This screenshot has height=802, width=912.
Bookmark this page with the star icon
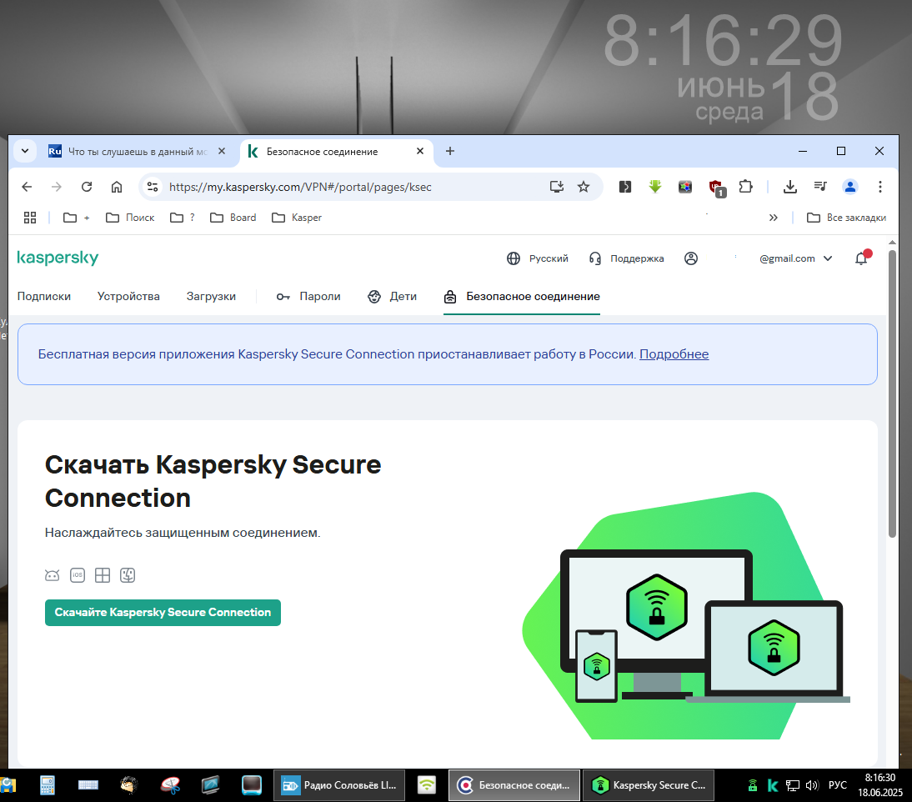pyautogui.click(x=584, y=187)
